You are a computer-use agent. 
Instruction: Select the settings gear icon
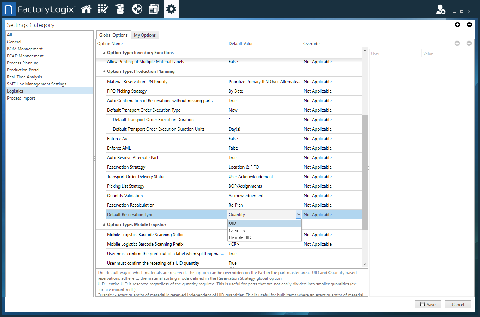tap(171, 9)
